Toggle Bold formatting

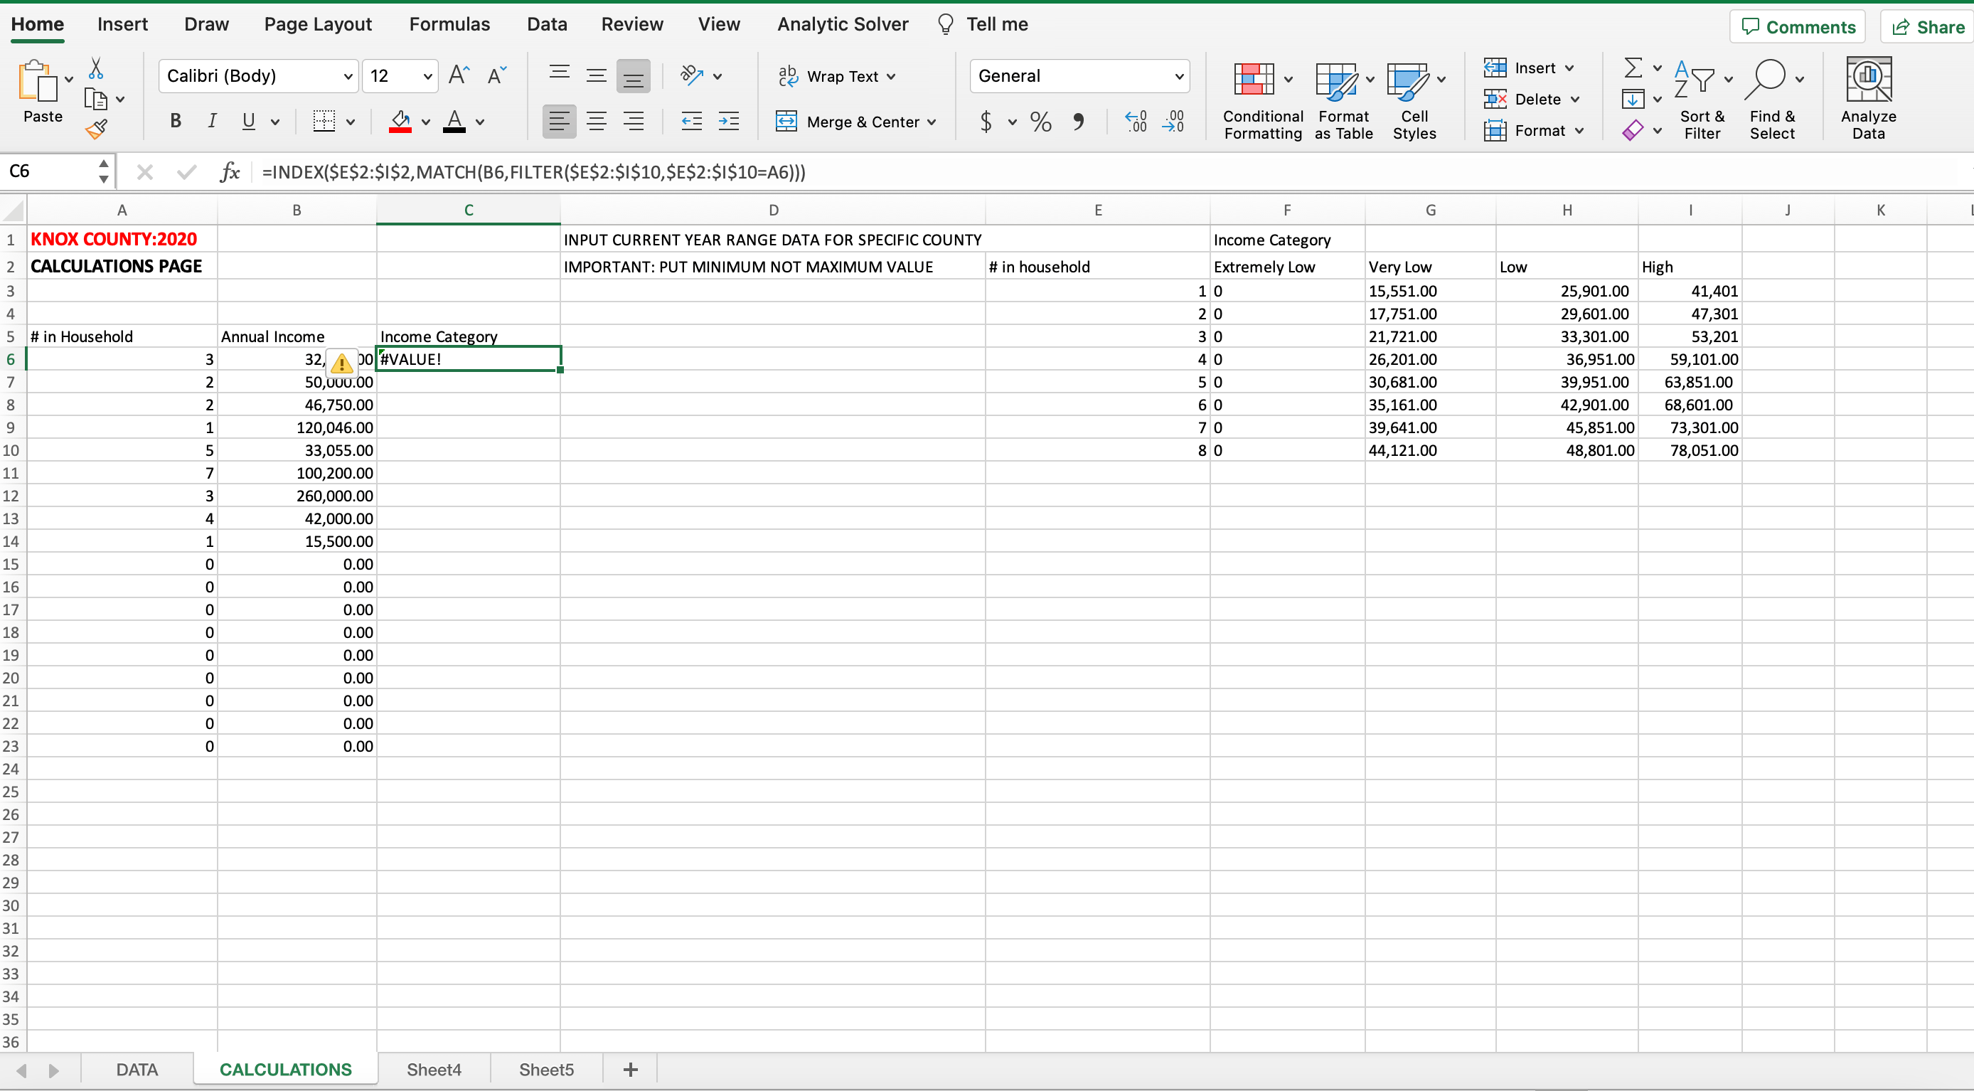tap(176, 121)
